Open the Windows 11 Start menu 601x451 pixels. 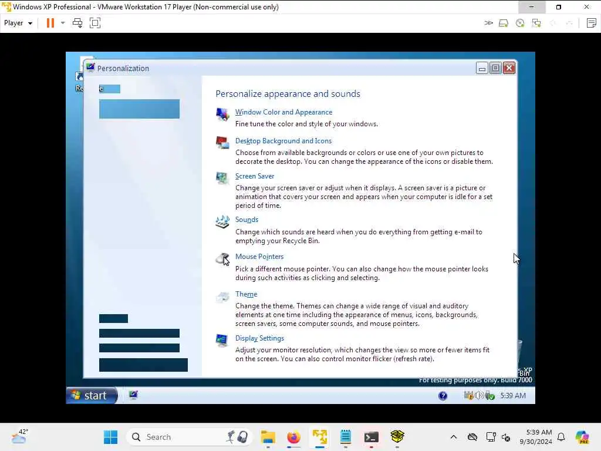coord(111,437)
